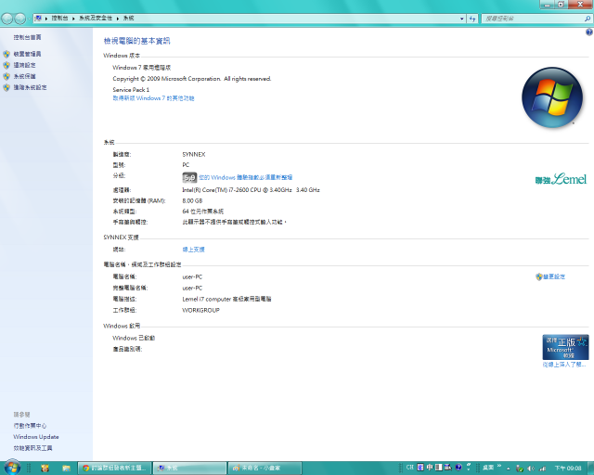Click the Safely Remove Hardware tray icon

coord(520,469)
